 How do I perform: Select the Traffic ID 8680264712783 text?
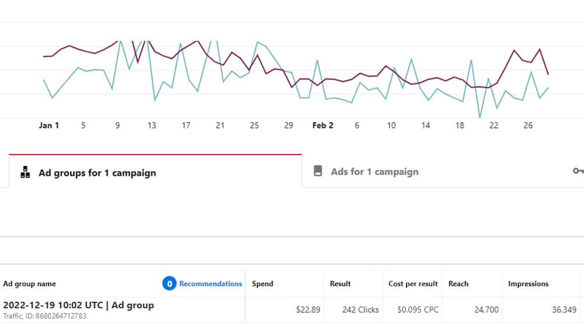point(45,316)
